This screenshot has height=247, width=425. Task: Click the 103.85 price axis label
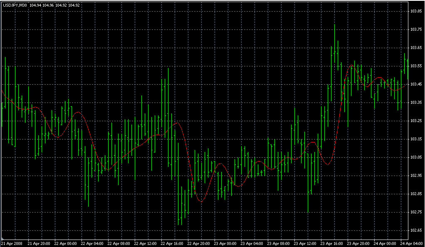coord(416,11)
